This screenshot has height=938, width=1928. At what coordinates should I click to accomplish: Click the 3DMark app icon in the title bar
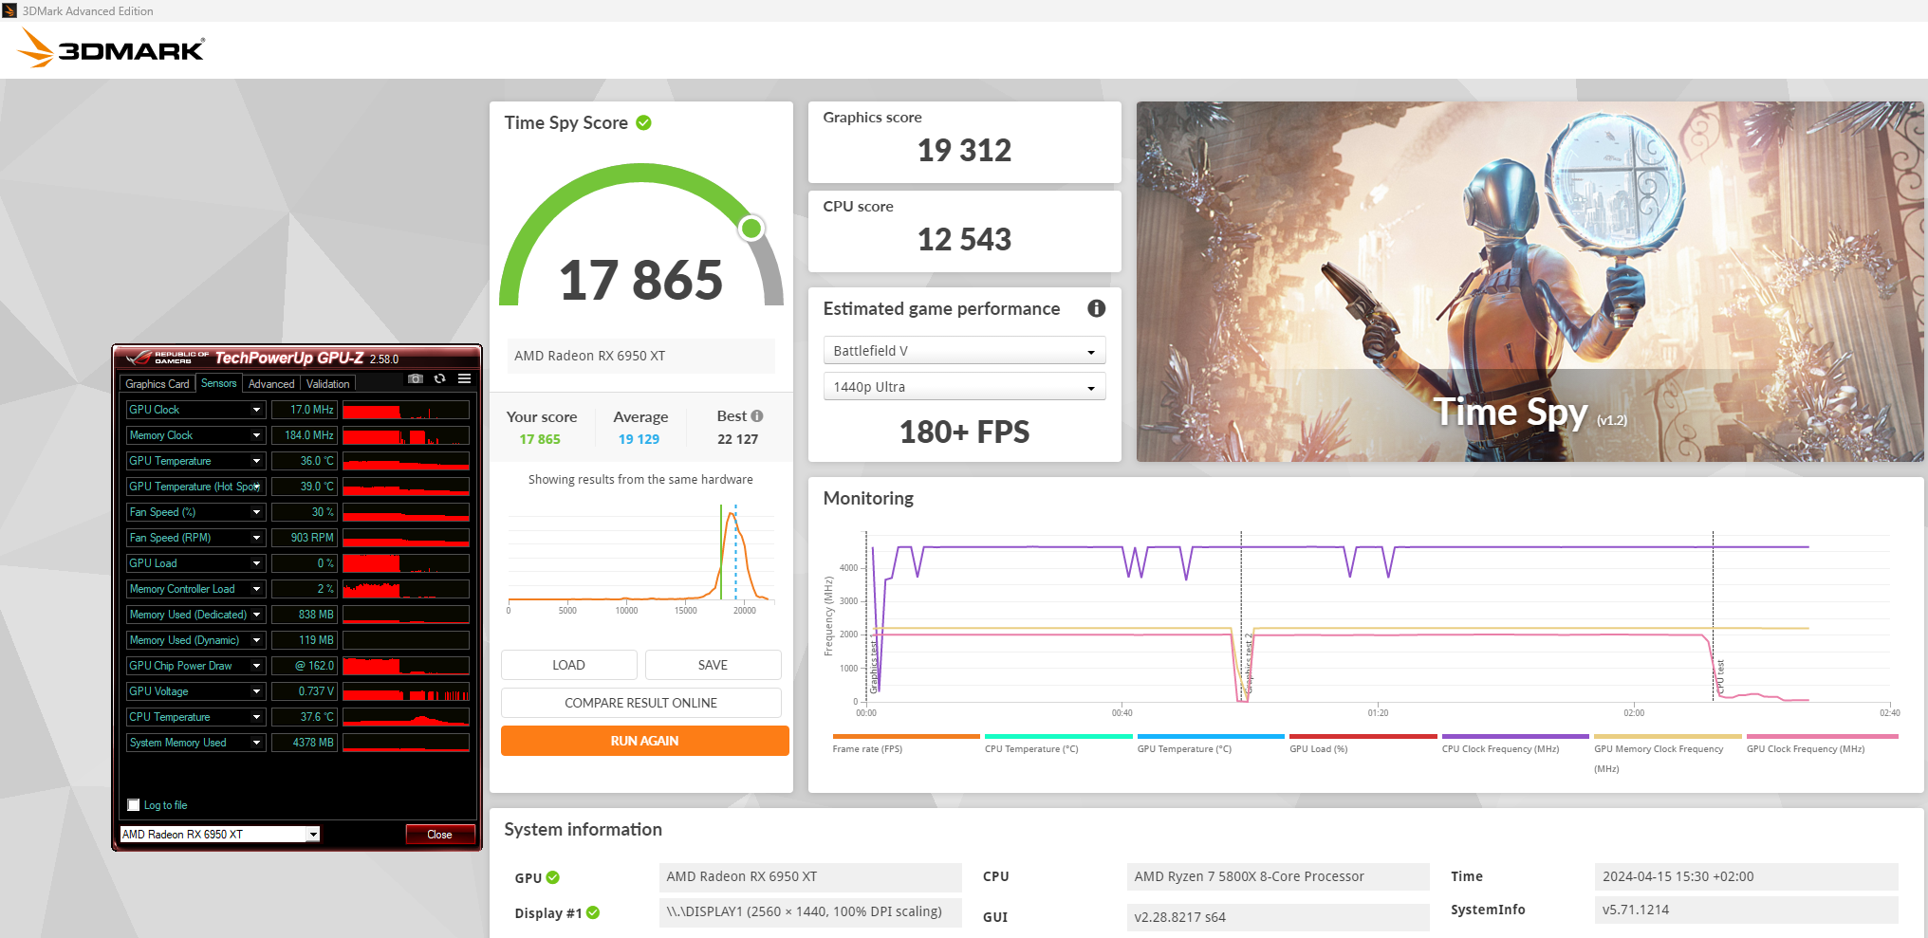pyautogui.click(x=9, y=10)
